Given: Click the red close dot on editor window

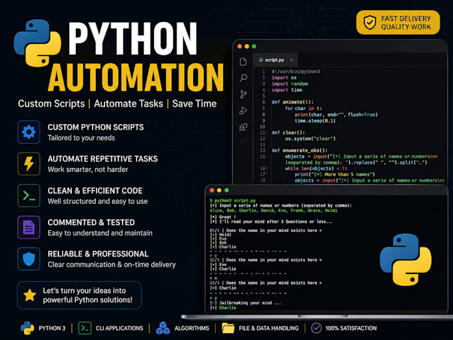Looking at the screenshot, I should pos(240,46).
